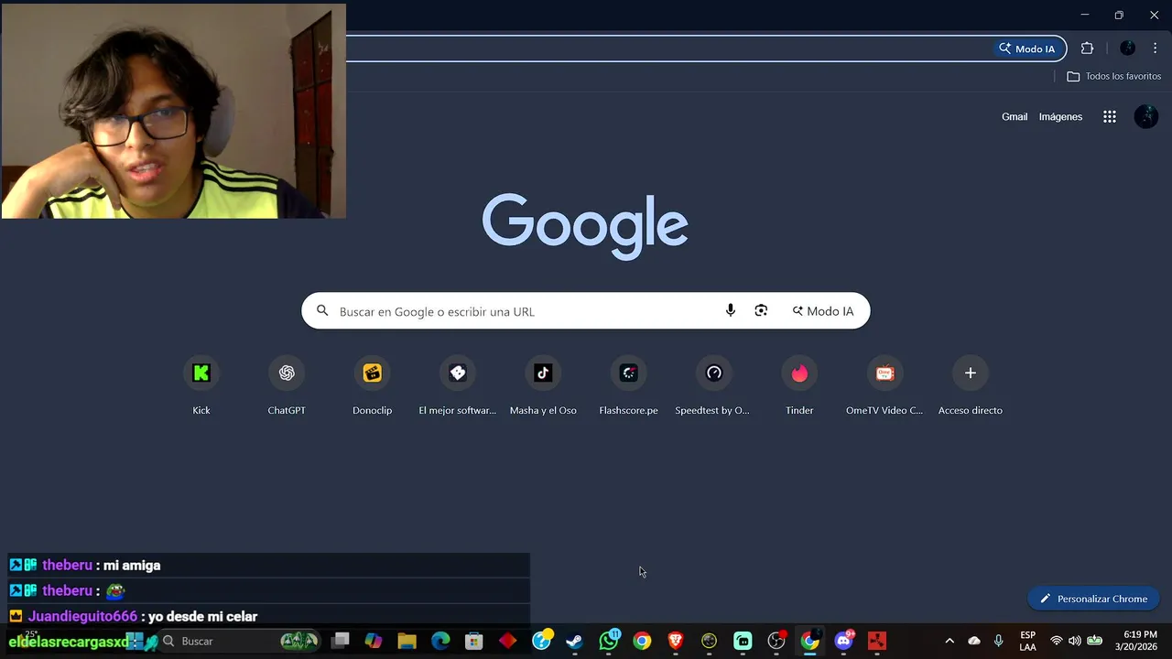Switch the ESP LAA keyboard language
The image size is (1172, 659).
pyautogui.click(x=1028, y=641)
